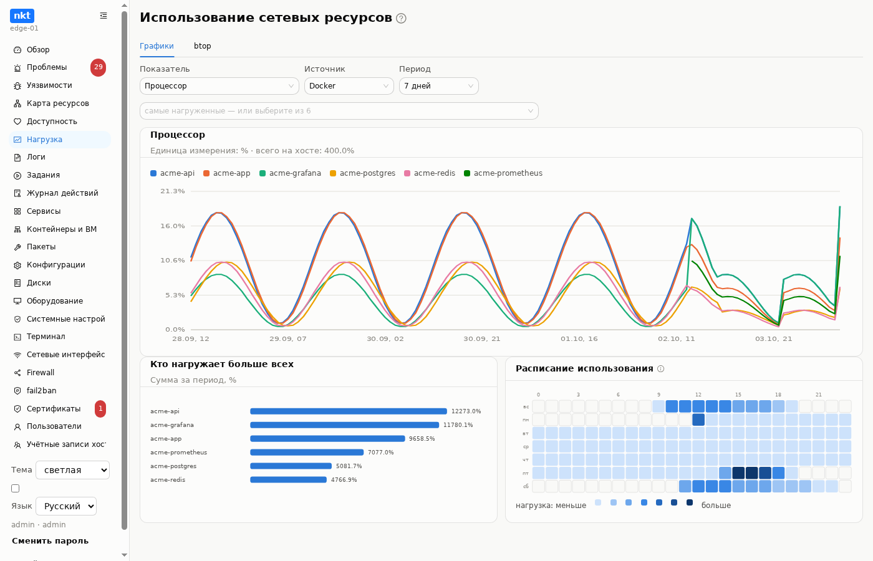This screenshot has height=561, width=873.
Task: Click the red 29 problems badge
Action: [x=98, y=67]
